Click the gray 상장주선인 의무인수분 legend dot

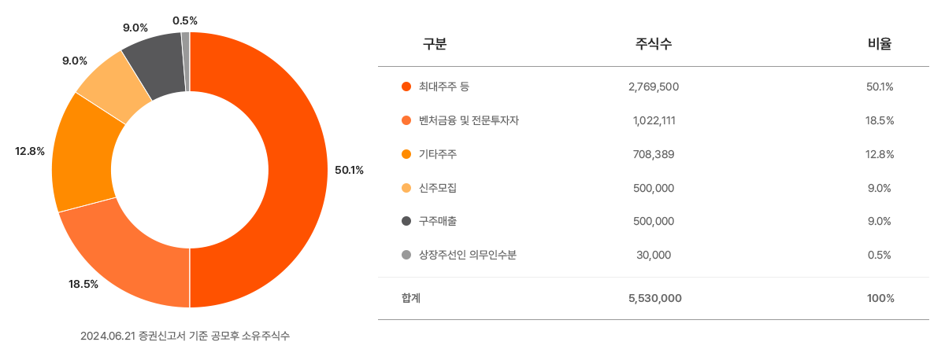406,255
